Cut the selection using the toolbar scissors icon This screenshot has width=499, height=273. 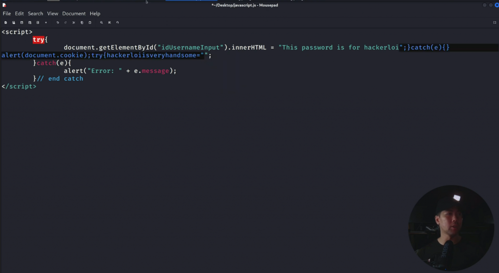tap(74, 22)
